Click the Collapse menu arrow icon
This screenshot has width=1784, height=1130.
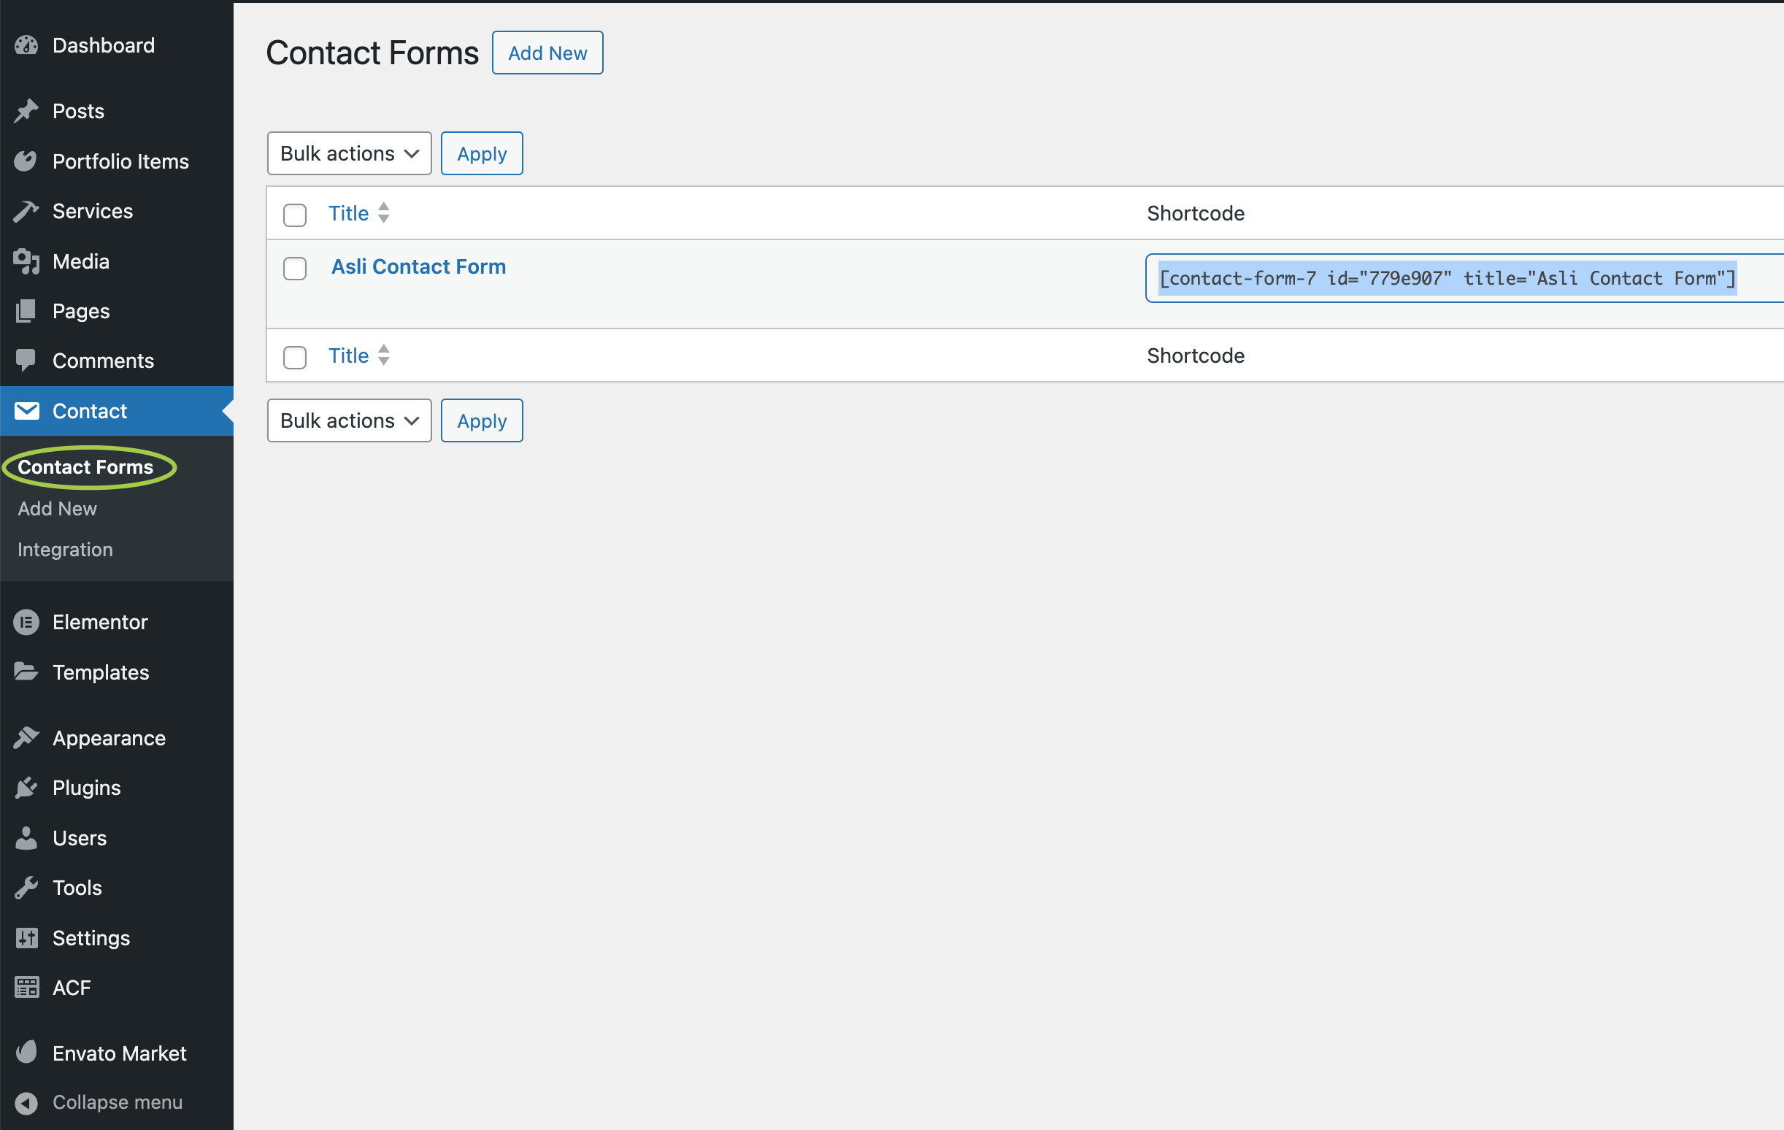pos(27,1102)
